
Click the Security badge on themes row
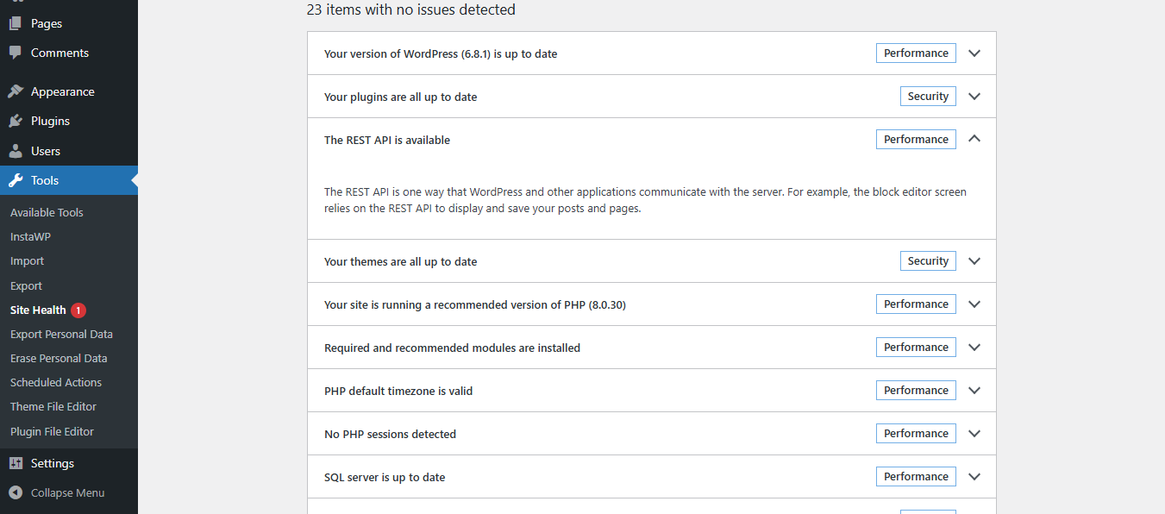928,260
